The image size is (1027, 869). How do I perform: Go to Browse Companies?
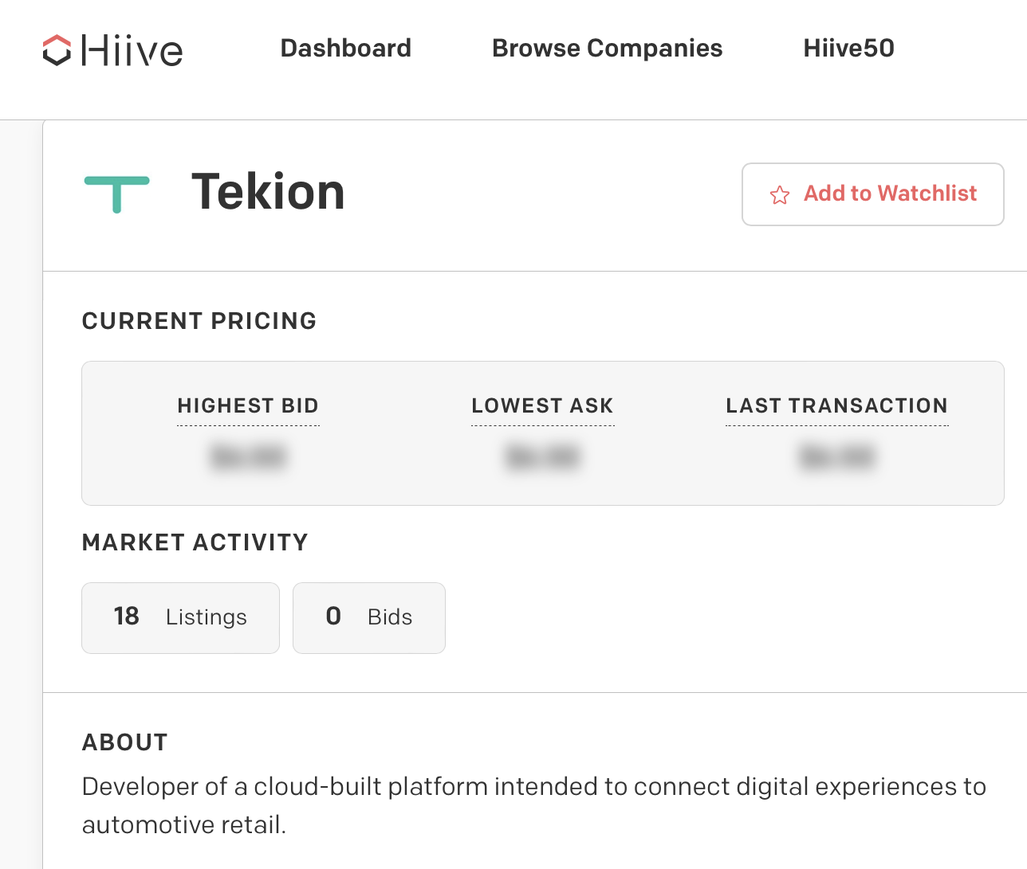pyautogui.click(x=608, y=48)
